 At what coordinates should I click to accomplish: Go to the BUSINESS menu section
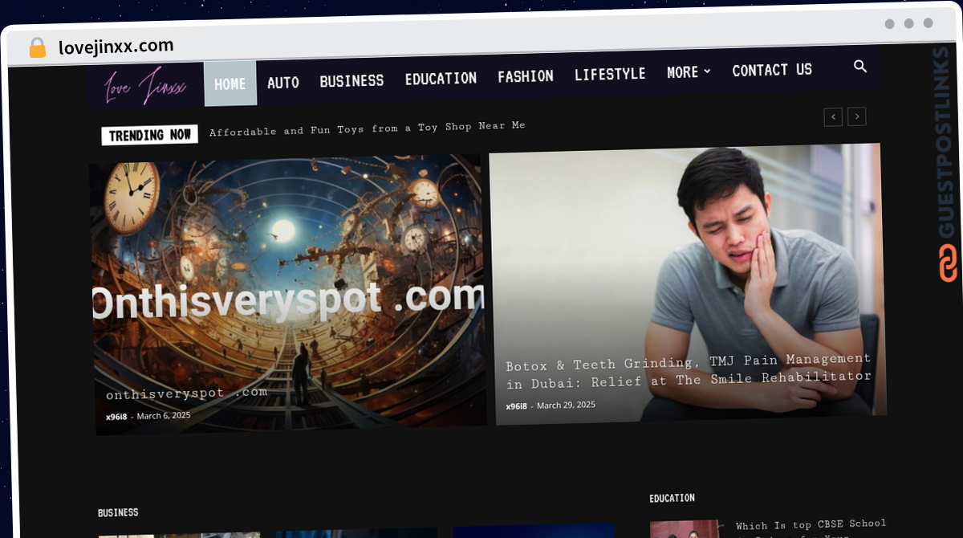tap(351, 80)
